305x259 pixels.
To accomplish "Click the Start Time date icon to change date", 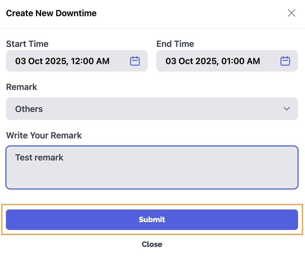I will tap(135, 61).
